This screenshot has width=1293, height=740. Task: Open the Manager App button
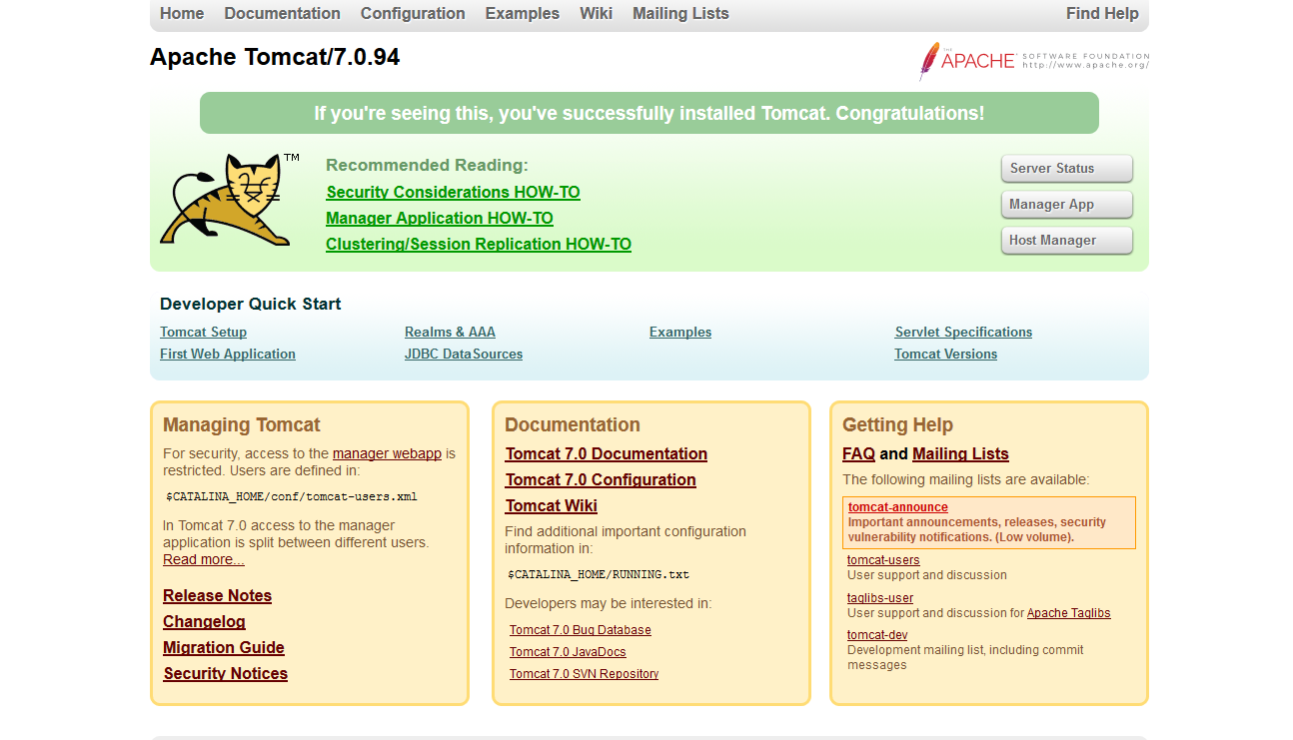tap(1066, 205)
